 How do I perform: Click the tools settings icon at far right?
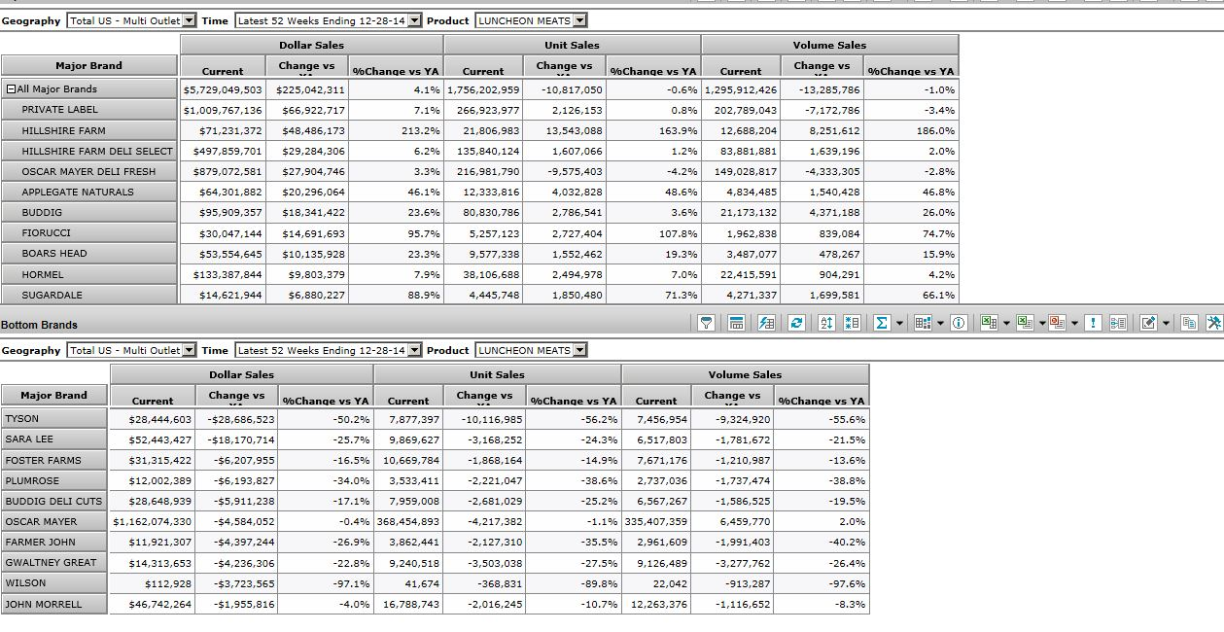[x=1213, y=323]
